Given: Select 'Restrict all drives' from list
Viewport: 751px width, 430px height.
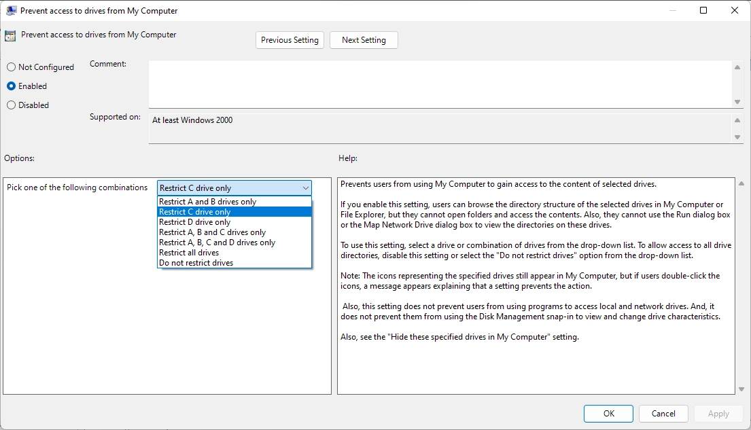Looking at the screenshot, I should 189,253.
